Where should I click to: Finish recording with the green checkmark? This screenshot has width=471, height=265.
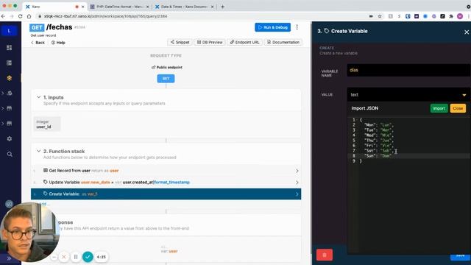[x=88, y=257]
